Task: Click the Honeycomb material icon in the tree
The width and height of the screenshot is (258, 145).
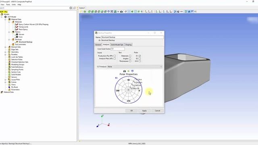Action: click(x=17, y=27)
